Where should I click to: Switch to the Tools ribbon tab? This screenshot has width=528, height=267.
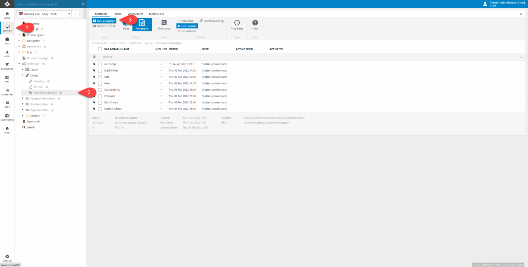(x=118, y=14)
